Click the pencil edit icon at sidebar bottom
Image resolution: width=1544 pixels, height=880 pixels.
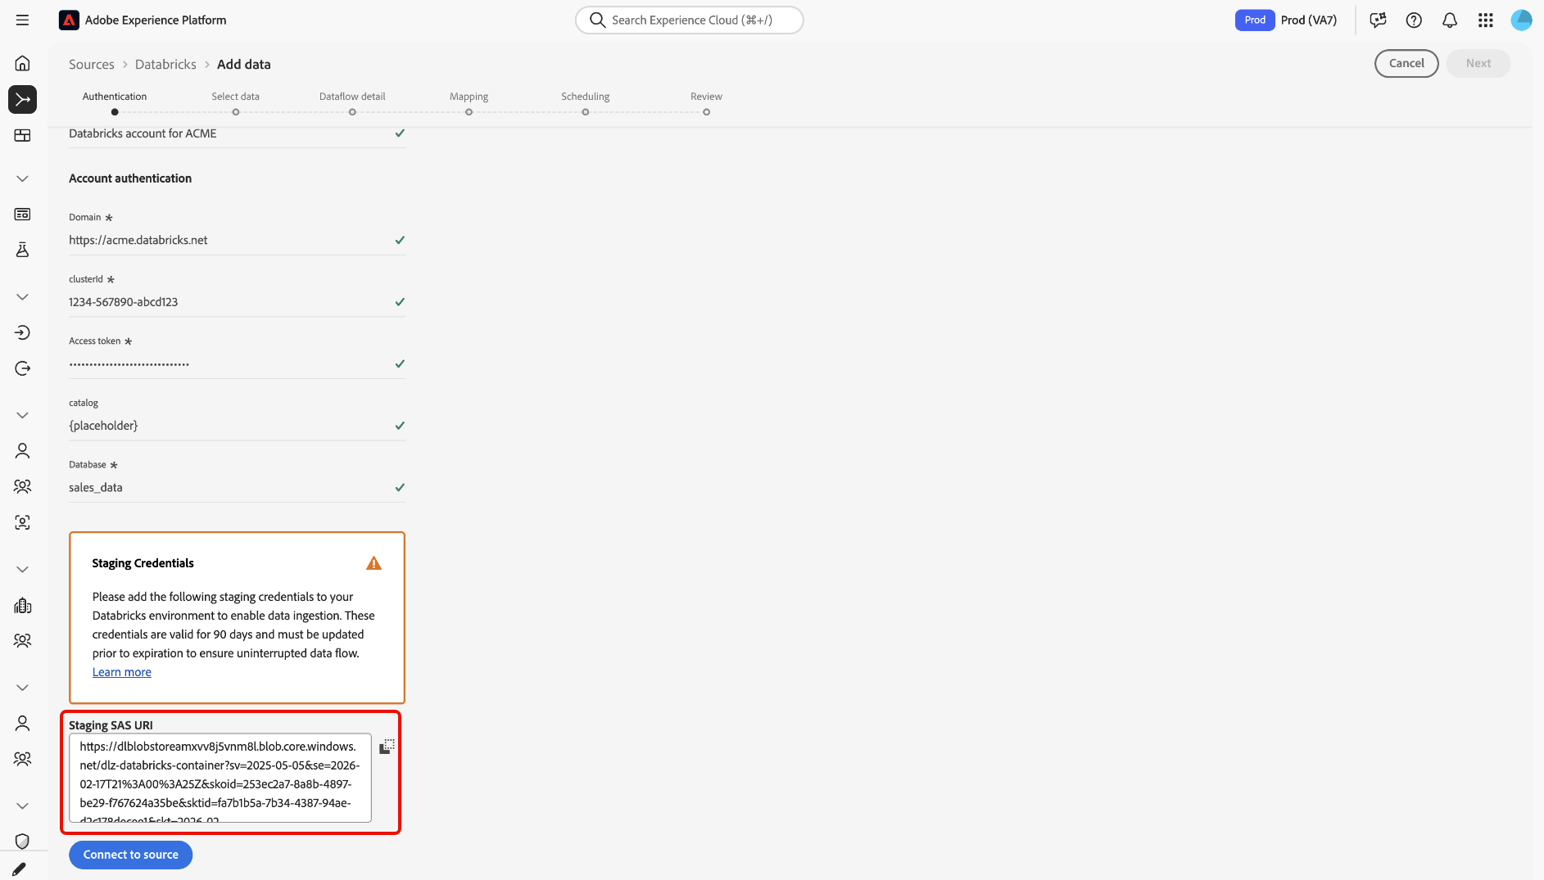pos(19,869)
